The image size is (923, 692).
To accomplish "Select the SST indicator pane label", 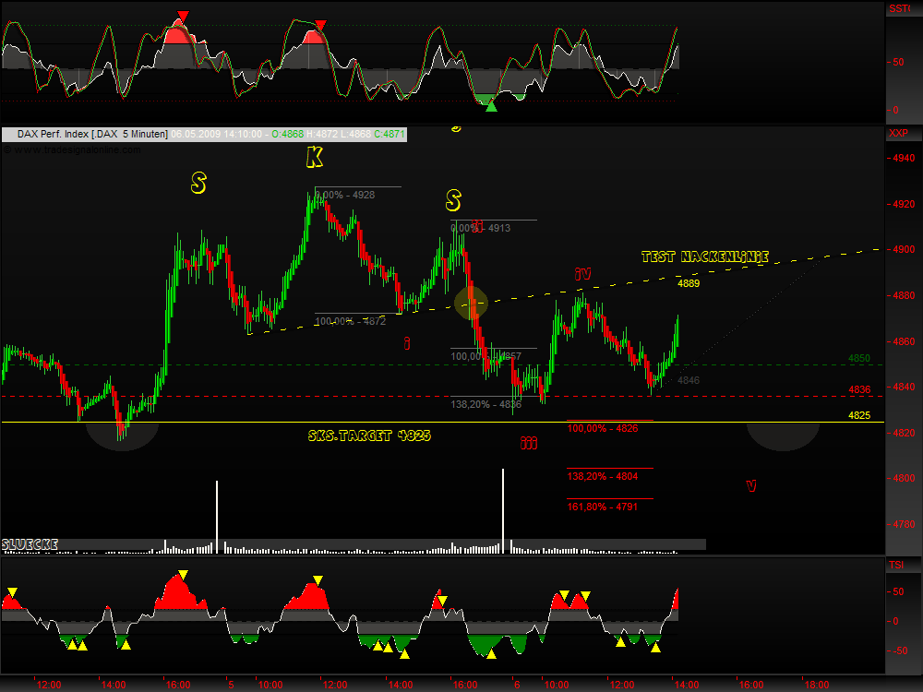I will point(899,8).
